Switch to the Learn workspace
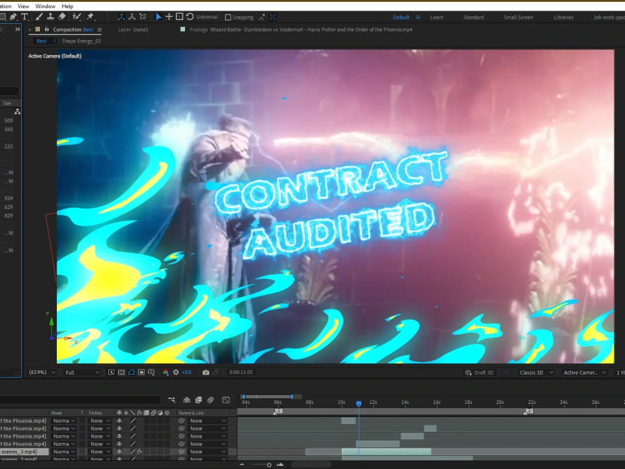625x469 pixels. click(436, 17)
